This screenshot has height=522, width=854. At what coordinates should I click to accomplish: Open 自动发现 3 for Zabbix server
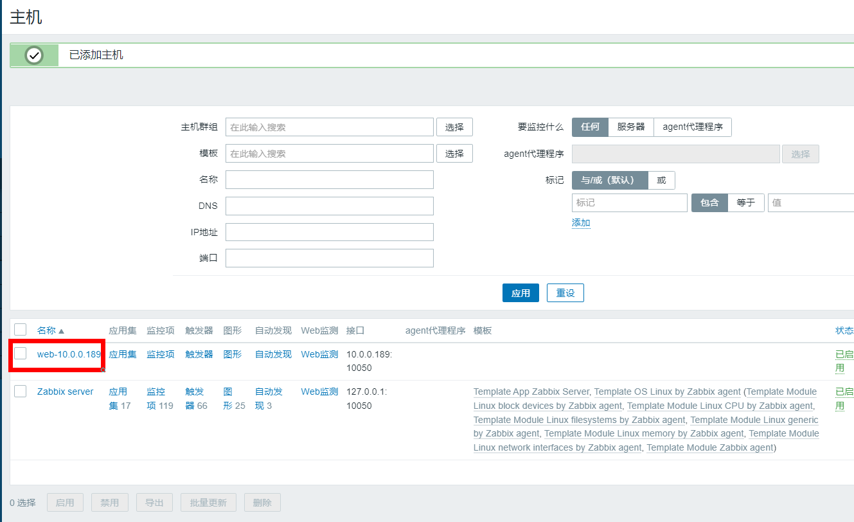269,399
